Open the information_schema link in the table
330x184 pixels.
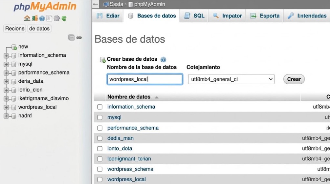click(131, 107)
